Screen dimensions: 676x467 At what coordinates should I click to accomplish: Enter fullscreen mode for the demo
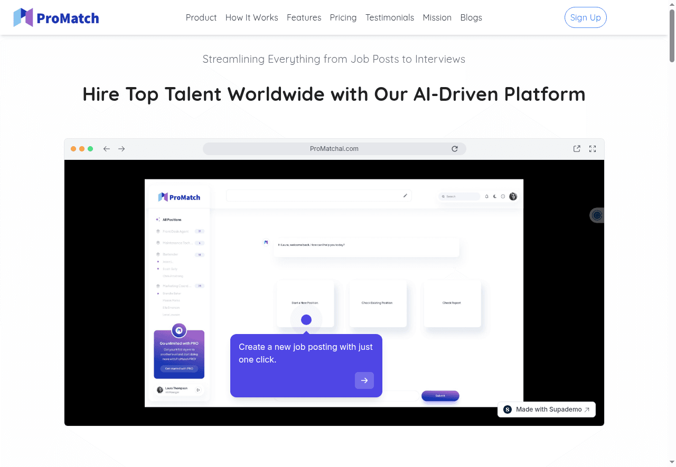click(593, 149)
